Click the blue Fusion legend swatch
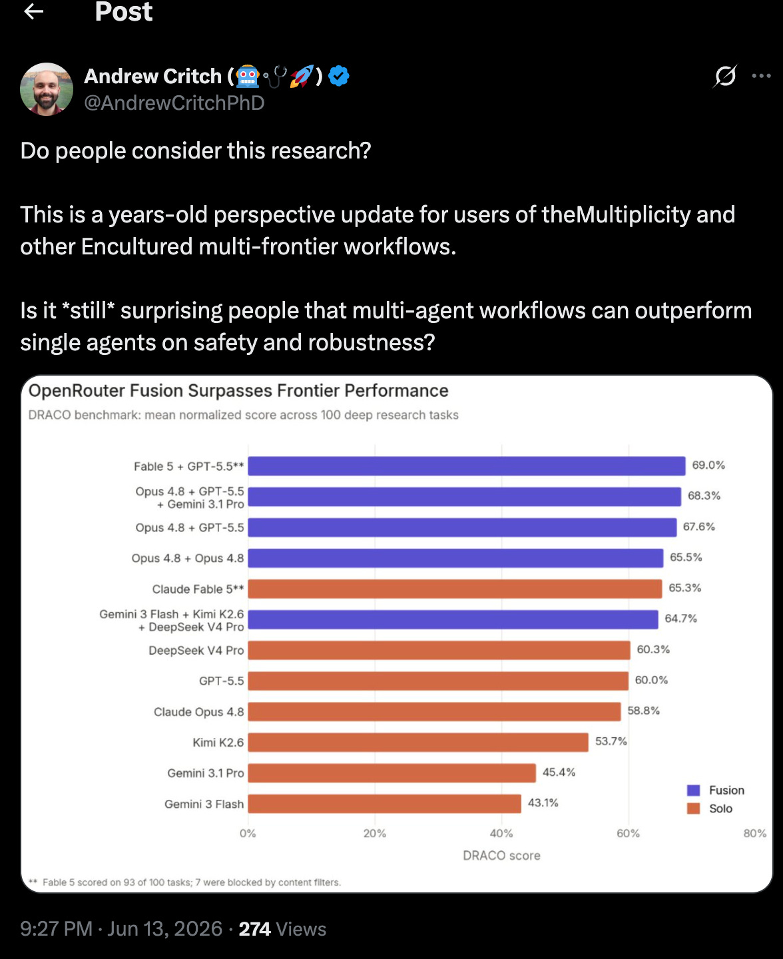 pyautogui.click(x=693, y=791)
